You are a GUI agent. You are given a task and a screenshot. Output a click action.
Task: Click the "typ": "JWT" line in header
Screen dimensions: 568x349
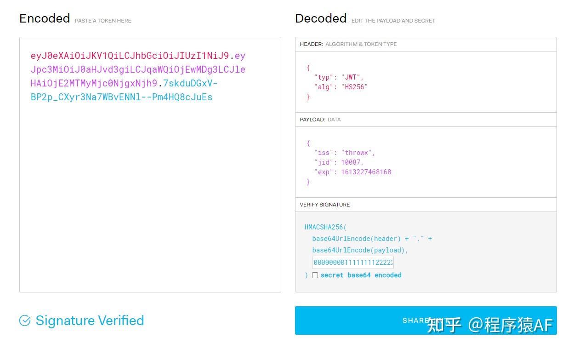point(339,77)
